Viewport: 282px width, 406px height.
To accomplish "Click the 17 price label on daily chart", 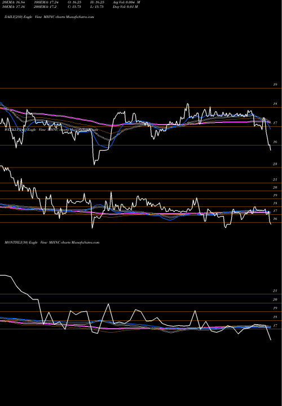I will pyautogui.click(x=275, y=123).
